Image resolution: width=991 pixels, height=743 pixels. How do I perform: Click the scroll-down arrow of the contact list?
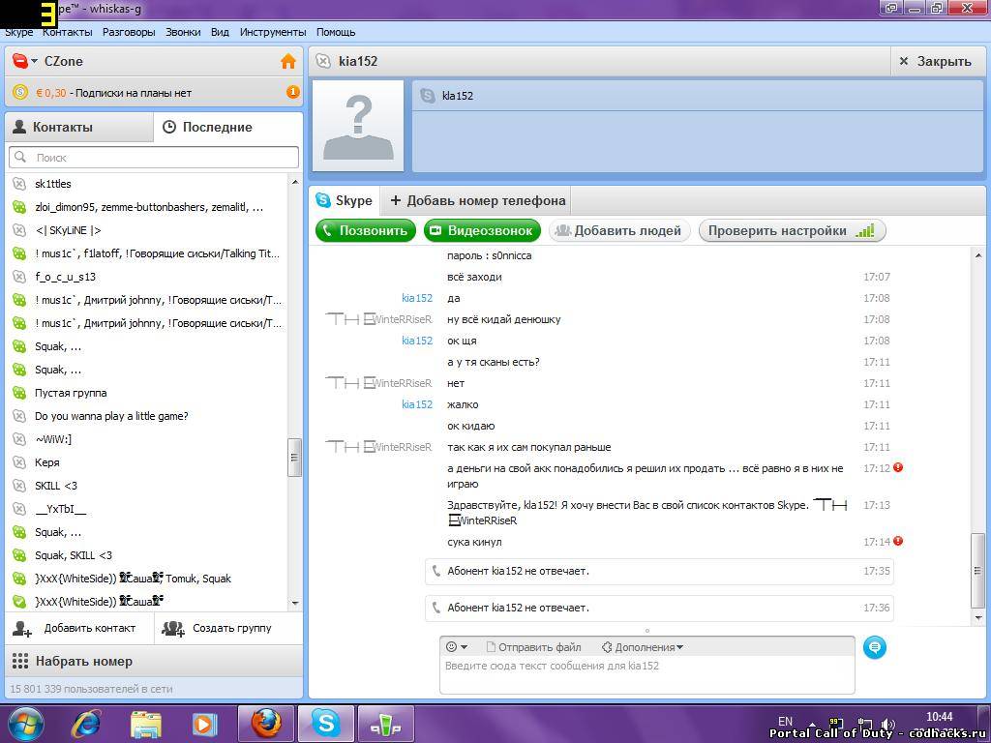[294, 604]
